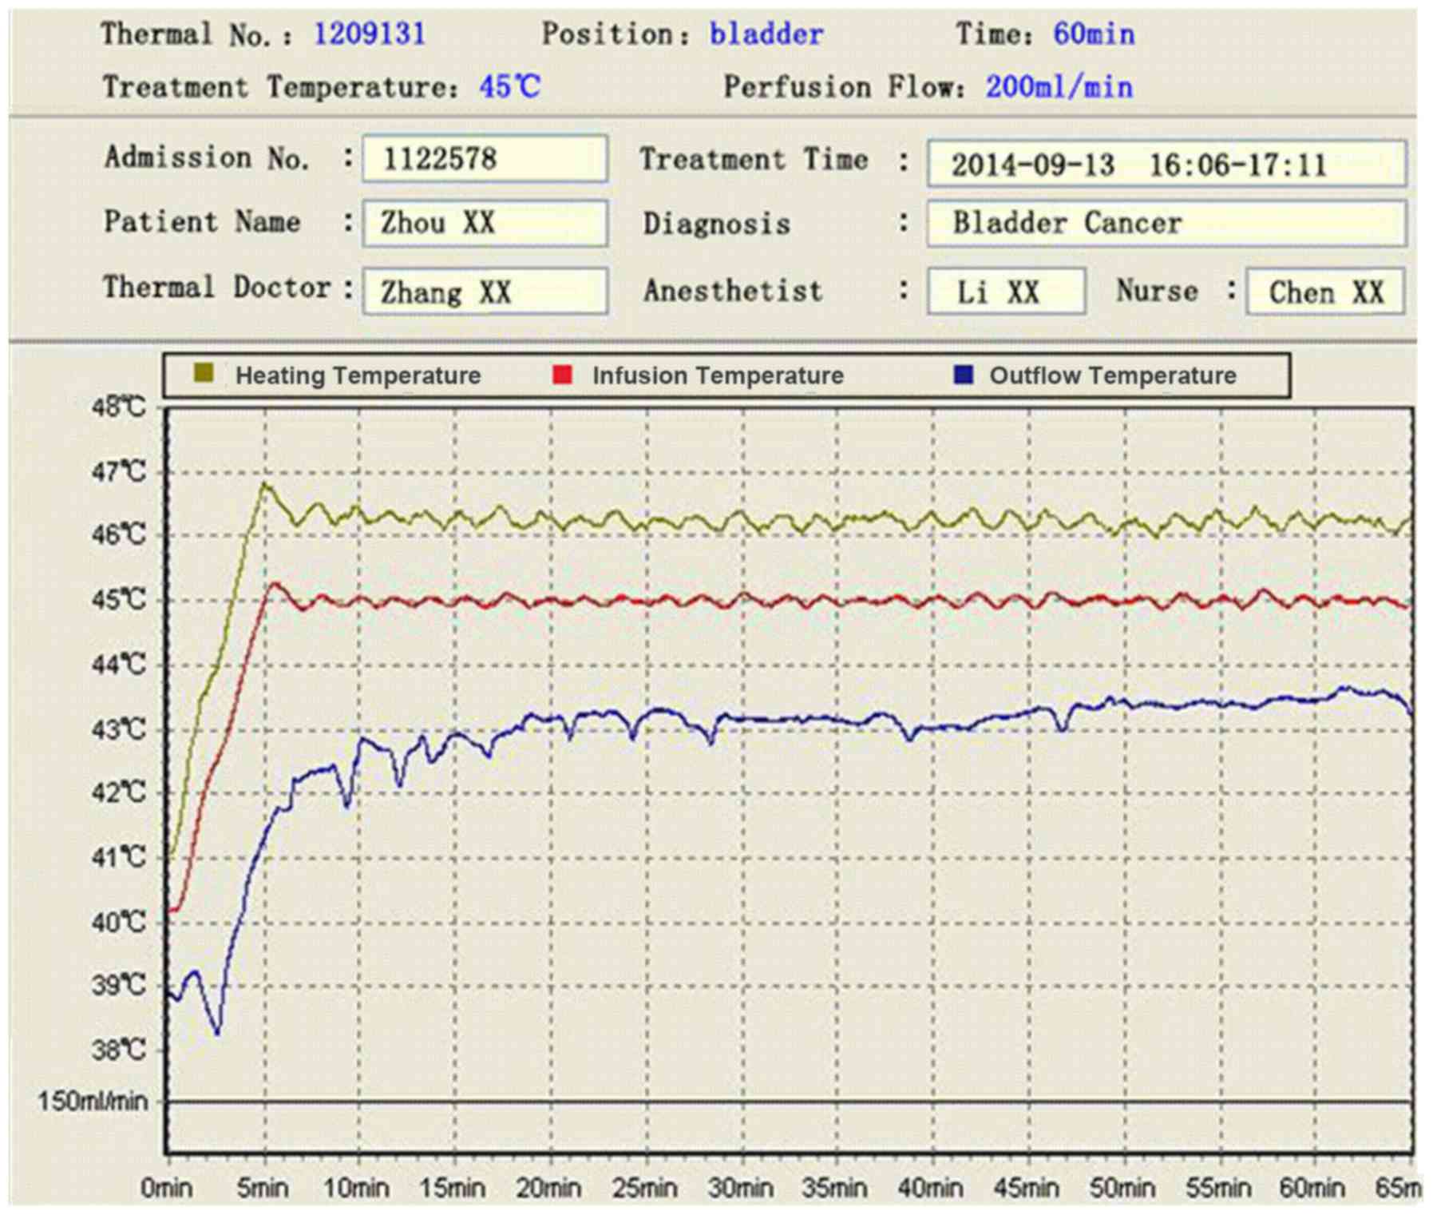
Task: Click the 150ml/min flow axis label
Action: (x=93, y=1102)
